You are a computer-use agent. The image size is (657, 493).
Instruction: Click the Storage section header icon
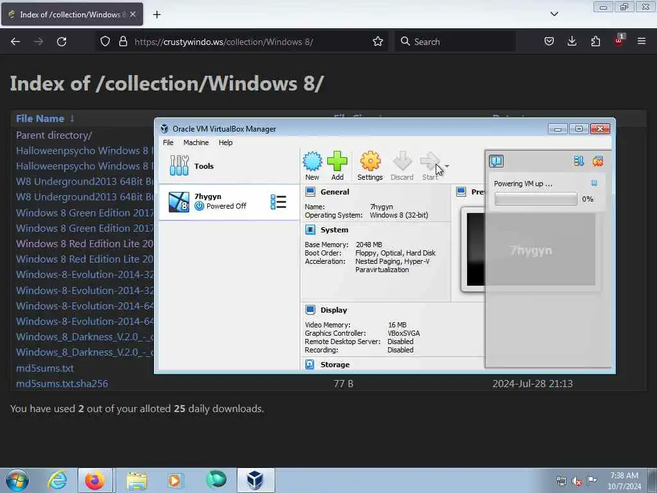[310, 365]
